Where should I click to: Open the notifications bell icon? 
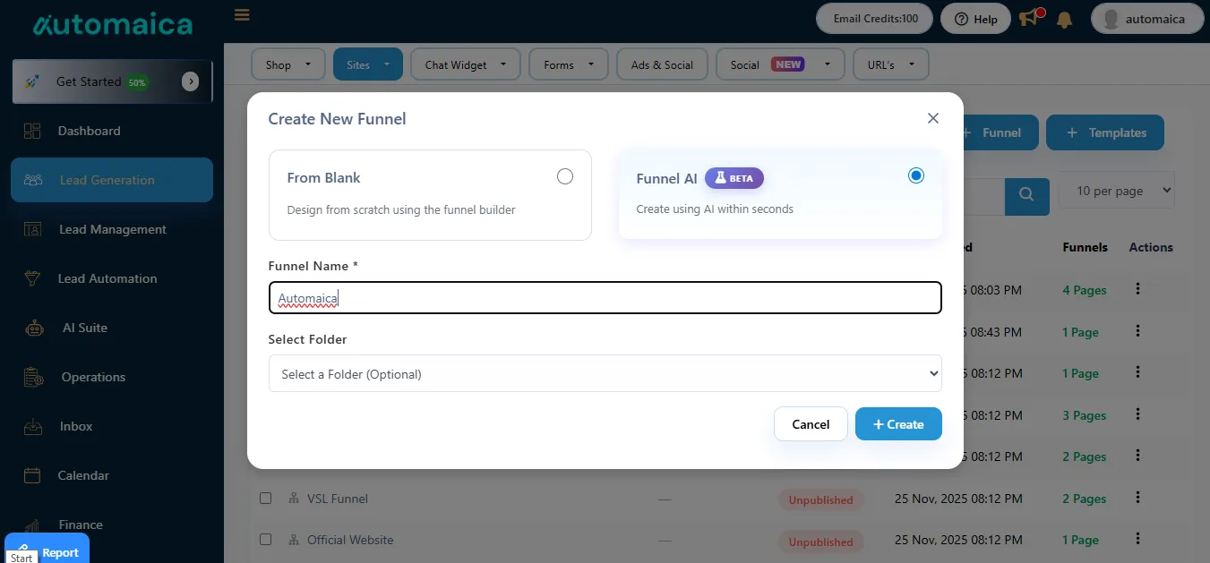[x=1065, y=19]
